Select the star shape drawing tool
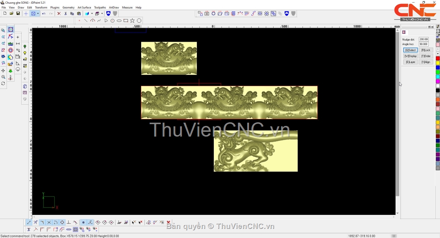 point(132,21)
